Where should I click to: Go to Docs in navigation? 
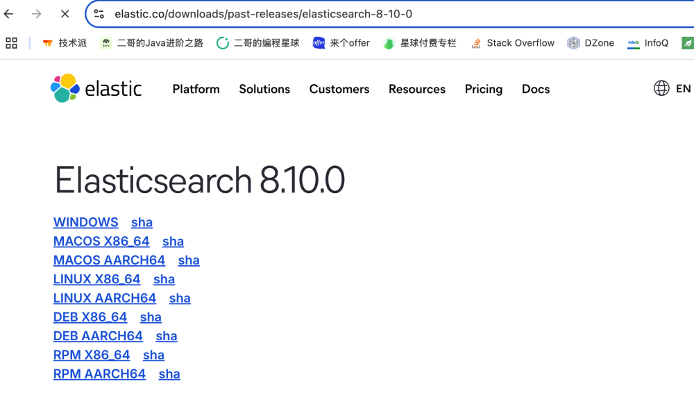point(535,89)
